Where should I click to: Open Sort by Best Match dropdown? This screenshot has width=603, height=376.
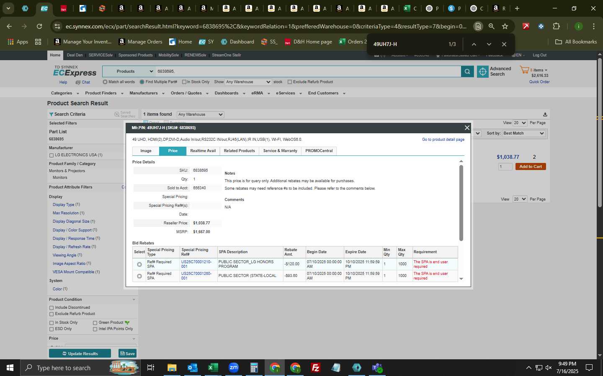click(x=523, y=133)
